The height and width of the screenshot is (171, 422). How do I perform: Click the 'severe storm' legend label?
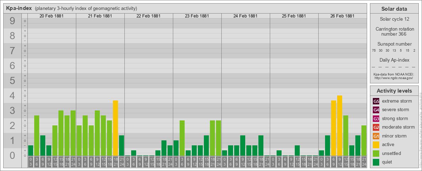(396, 110)
